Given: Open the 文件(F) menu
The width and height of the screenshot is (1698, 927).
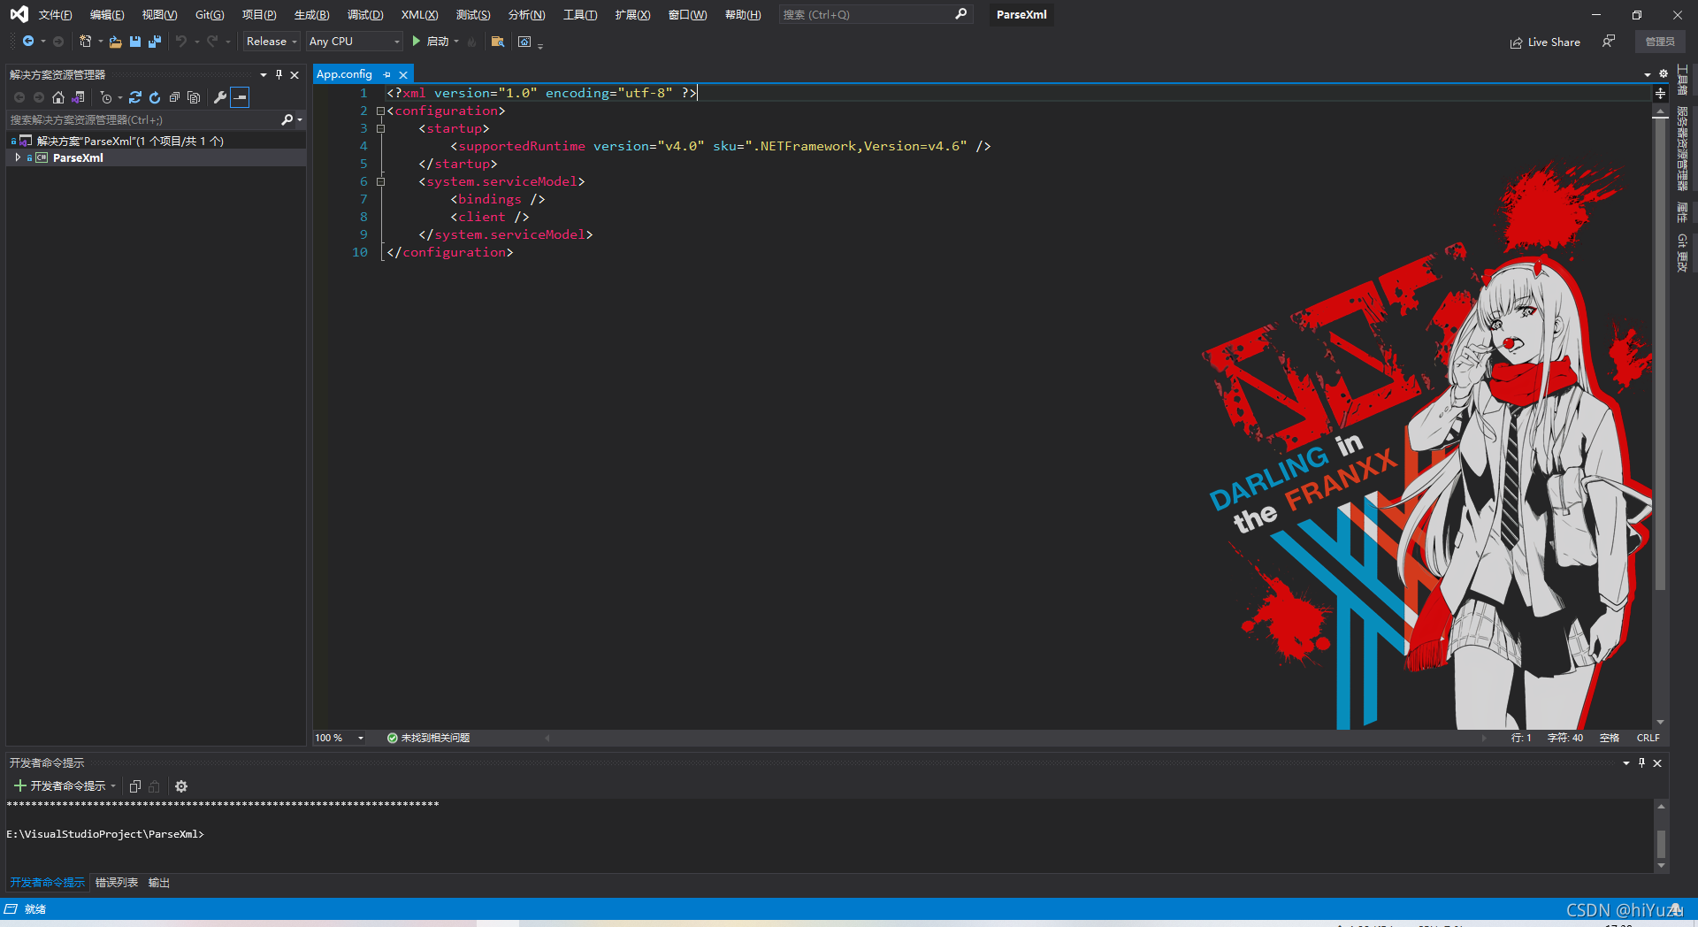Looking at the screenshot, I should pos(55,15).
